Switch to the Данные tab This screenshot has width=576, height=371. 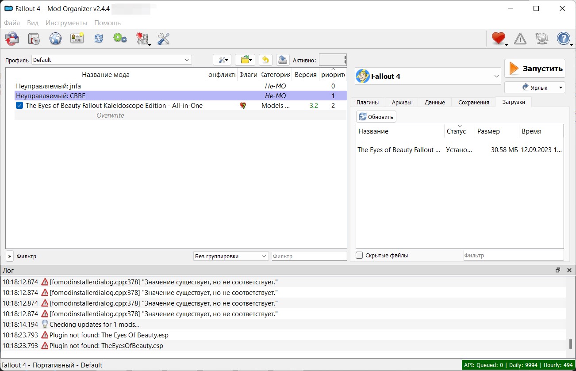[x=435, y=102]
